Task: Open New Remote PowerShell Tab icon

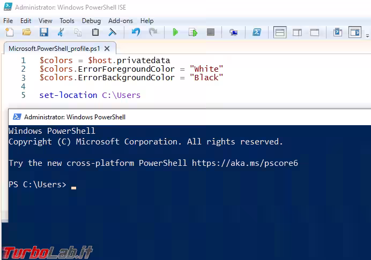Action: (233, 32)
